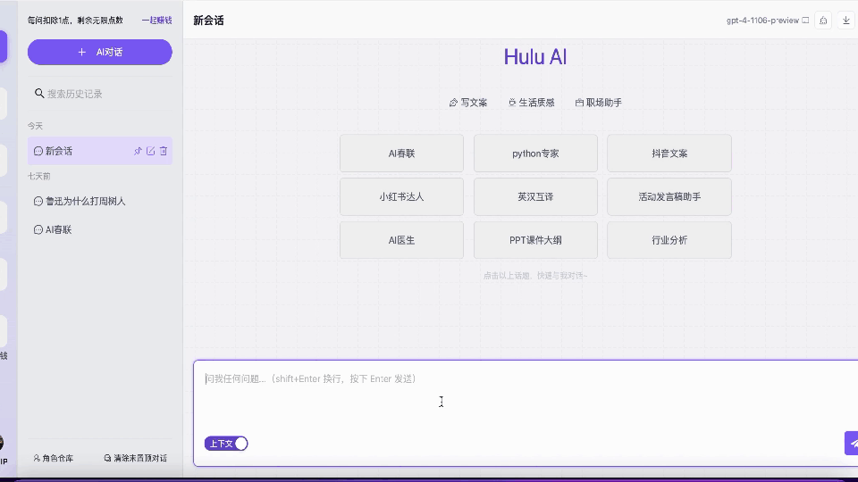Click the Hulu AI heading

[535, 57]
